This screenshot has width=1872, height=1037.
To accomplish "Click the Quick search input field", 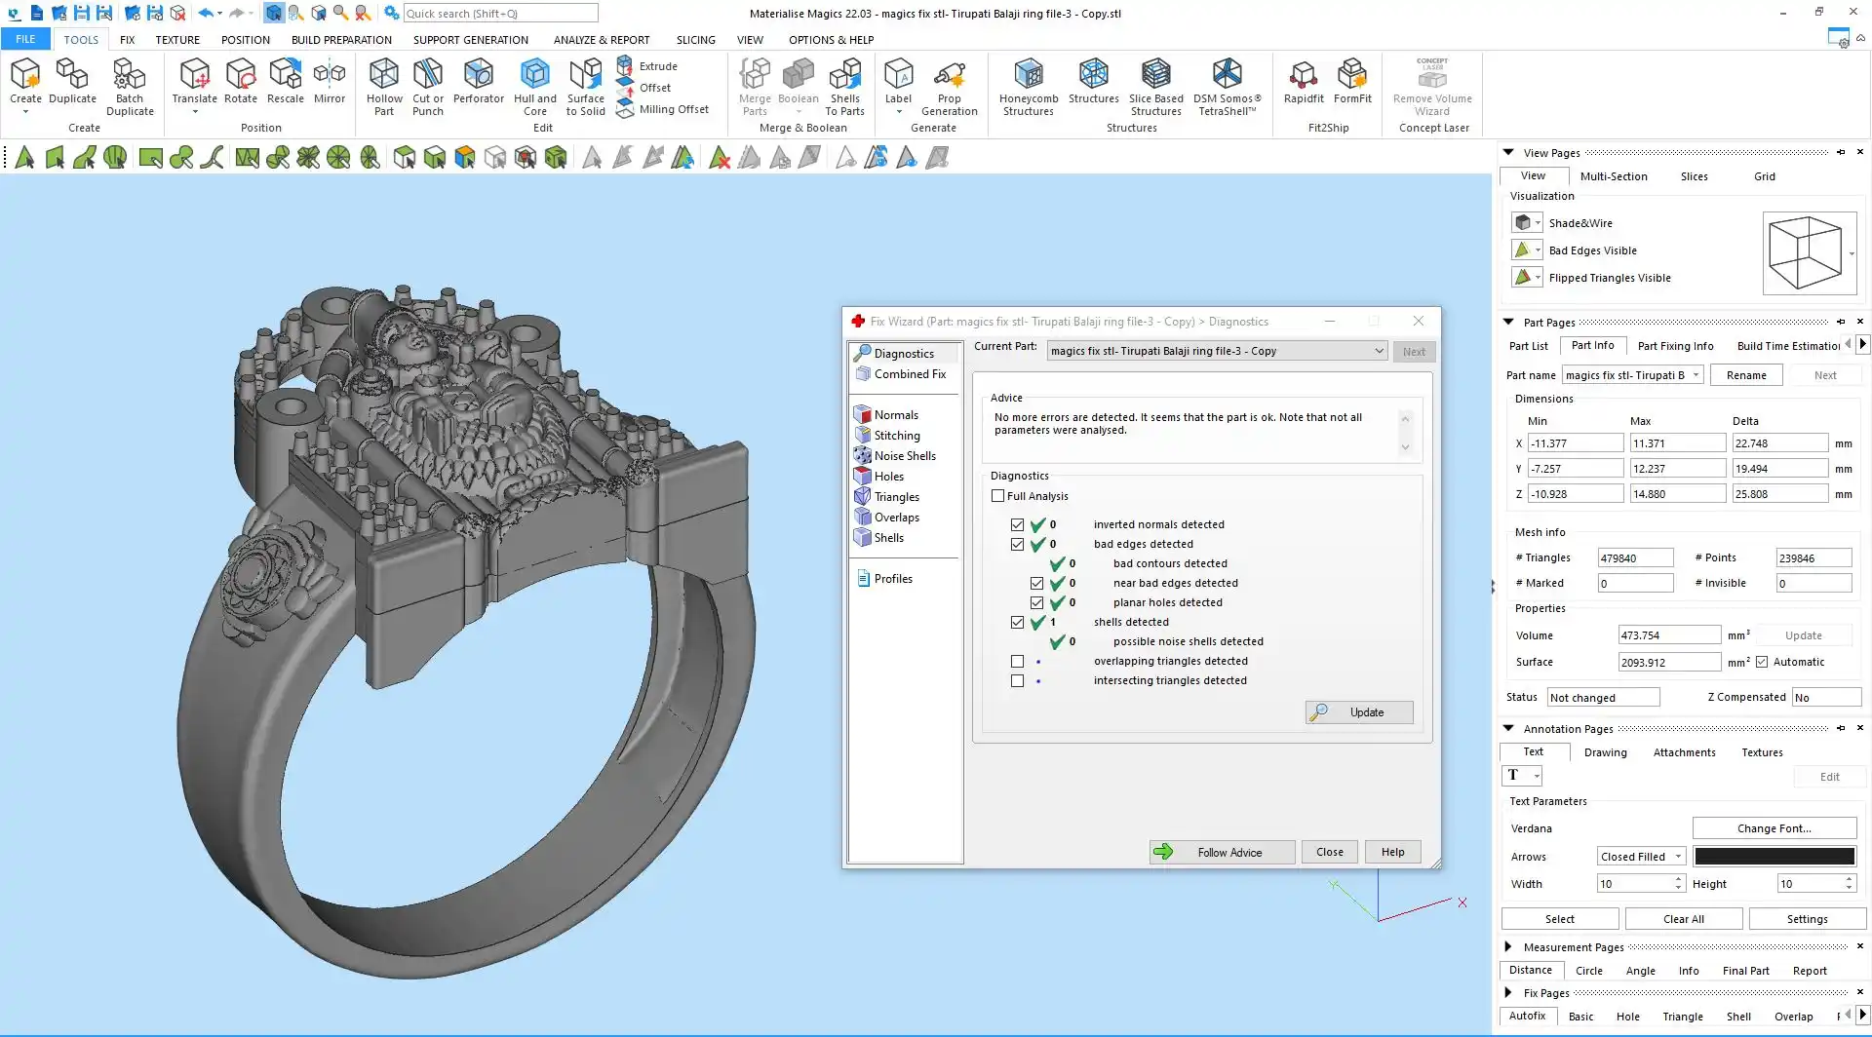I will [x=499, y=14].
